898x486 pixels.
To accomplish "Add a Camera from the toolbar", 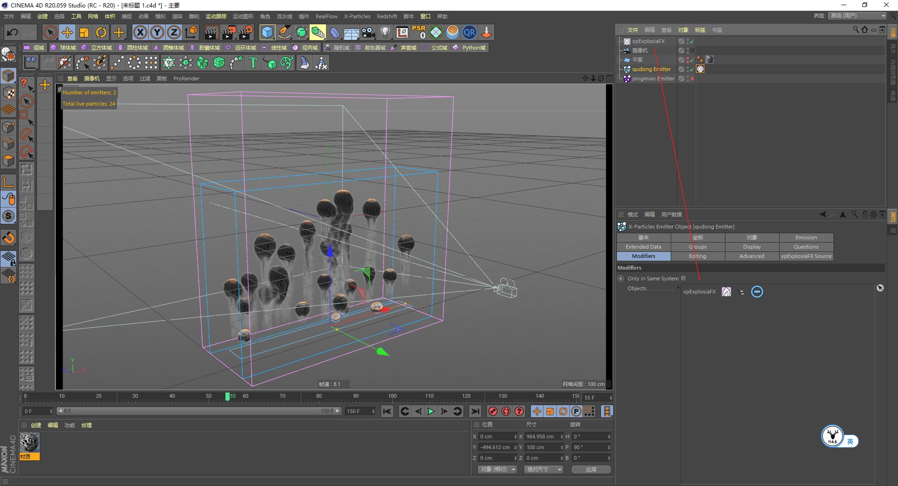I will tap(368, 32).
